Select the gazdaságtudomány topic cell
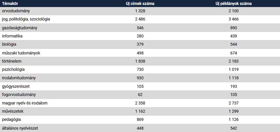The width and height of the screenshot is (280, 132). (20, 28)
